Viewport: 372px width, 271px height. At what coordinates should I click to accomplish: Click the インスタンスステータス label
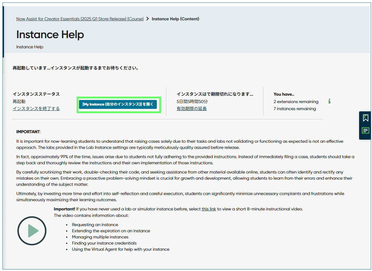click(x=36, y=94)
